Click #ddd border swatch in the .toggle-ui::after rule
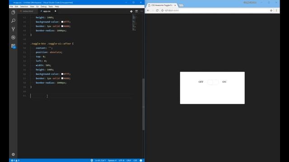The image size is (289, 162). click(62, 78)
